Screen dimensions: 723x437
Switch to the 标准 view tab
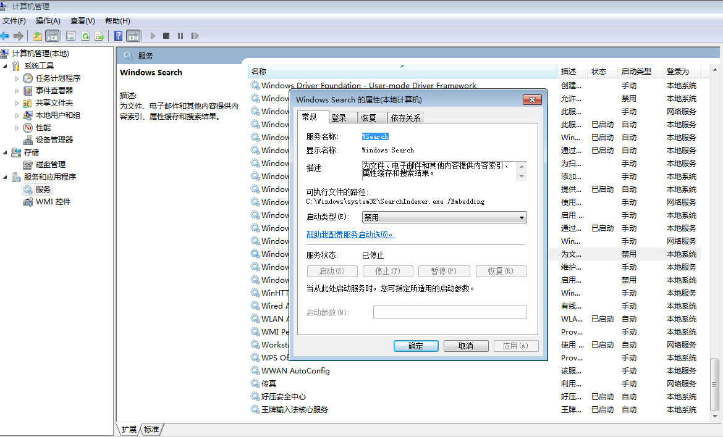(151, 429)
